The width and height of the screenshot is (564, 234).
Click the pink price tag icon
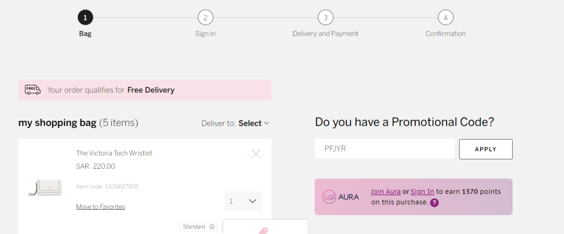(x=264, y=231)
